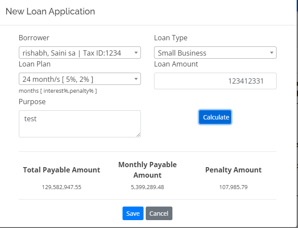Select the monthly payable value 5,399,289.48

click(147, 187)
